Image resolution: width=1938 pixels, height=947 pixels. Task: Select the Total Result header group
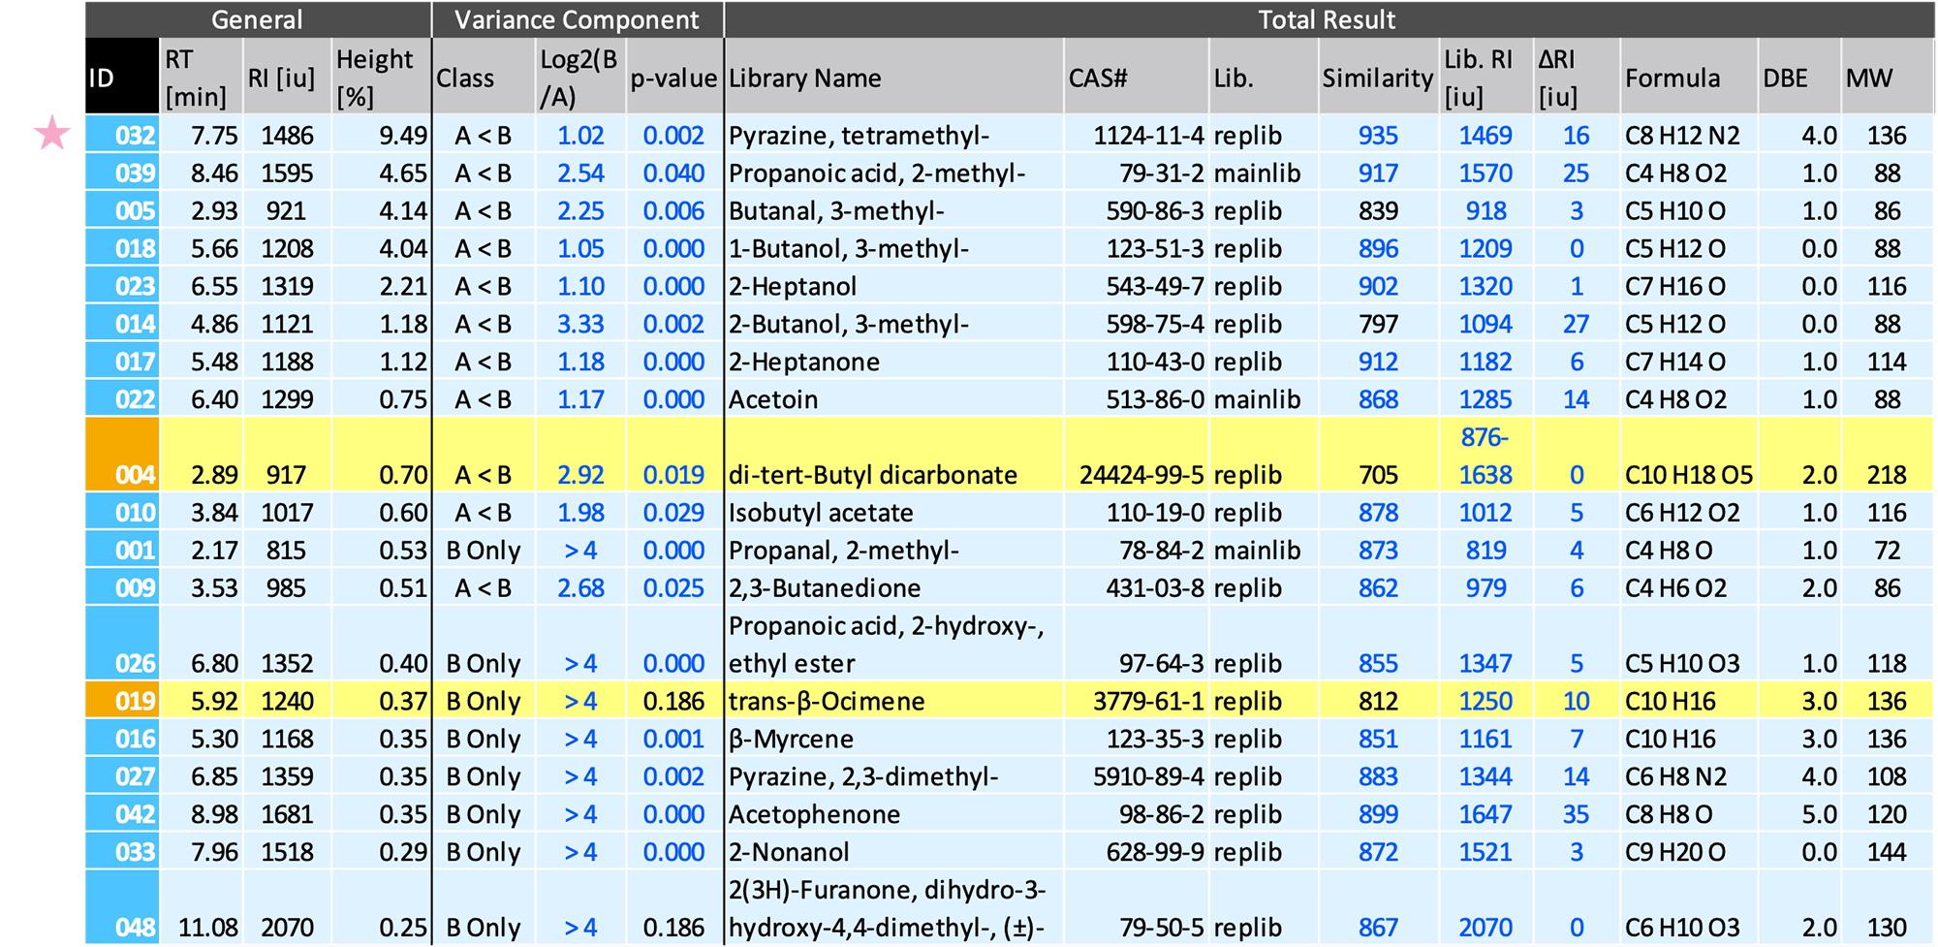pyautogui.click(x=1327, y=19)
